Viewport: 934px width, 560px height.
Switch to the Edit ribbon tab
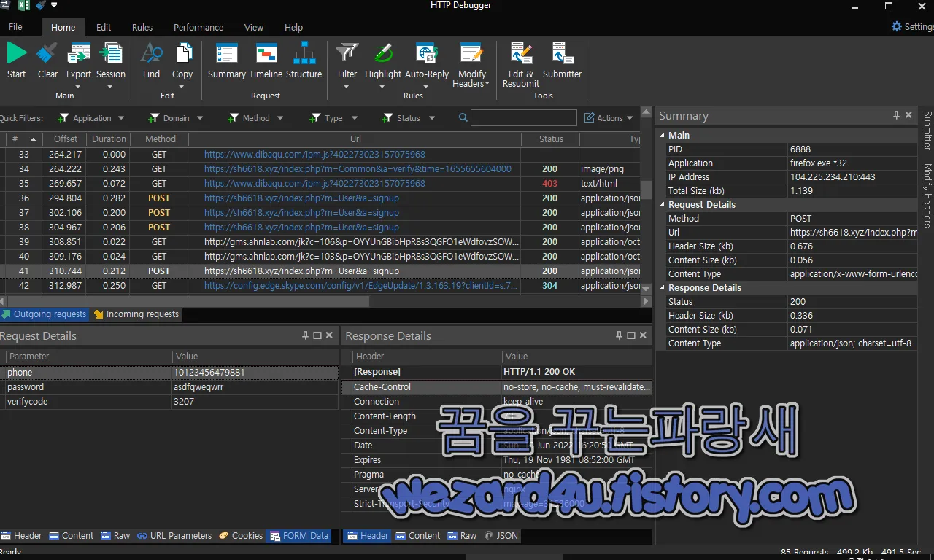click(104, 27)
